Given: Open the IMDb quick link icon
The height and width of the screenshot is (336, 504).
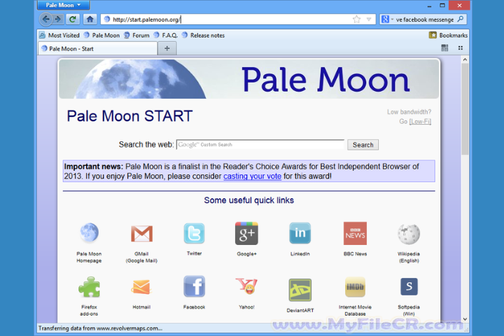Looking at the screenshot, I should click(x=355, y=287).
